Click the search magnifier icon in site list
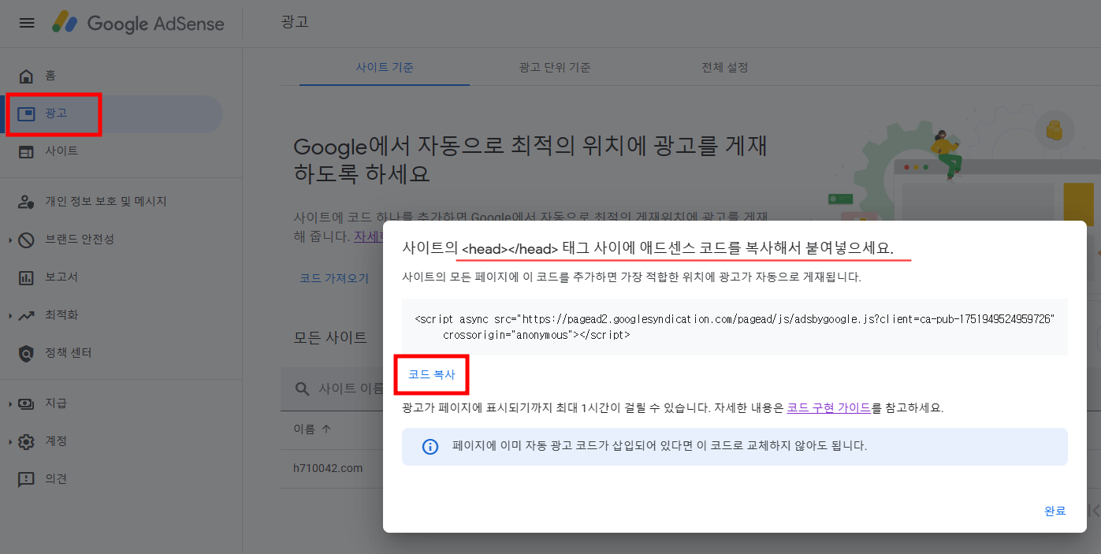The image size is (1101, 554). 302,389
